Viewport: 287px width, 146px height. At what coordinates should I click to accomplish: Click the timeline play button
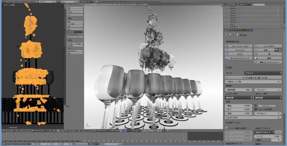(83, 144)
